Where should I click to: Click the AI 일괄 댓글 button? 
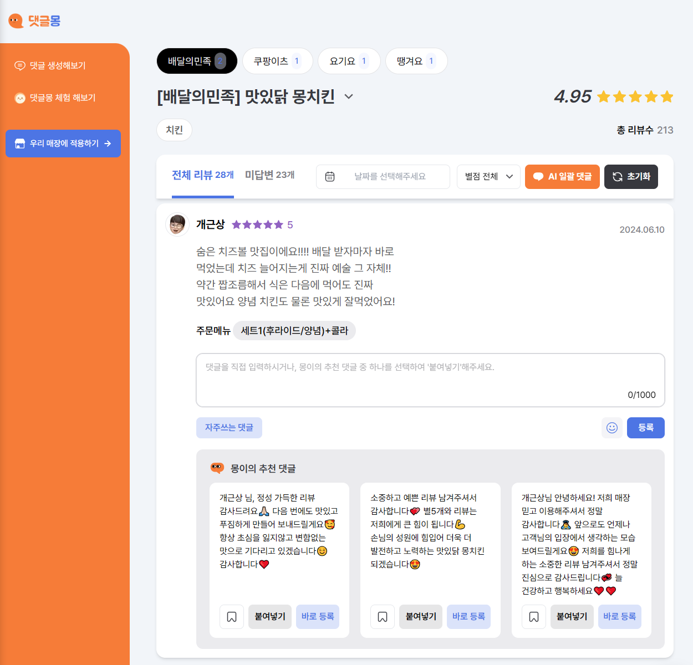[x=562, y=177]
